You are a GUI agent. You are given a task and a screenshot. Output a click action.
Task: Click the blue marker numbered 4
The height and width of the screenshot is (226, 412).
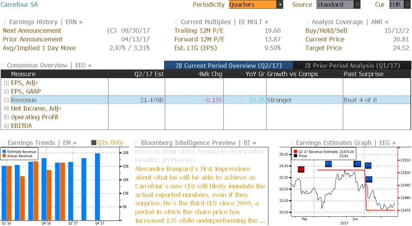(369, 179)
